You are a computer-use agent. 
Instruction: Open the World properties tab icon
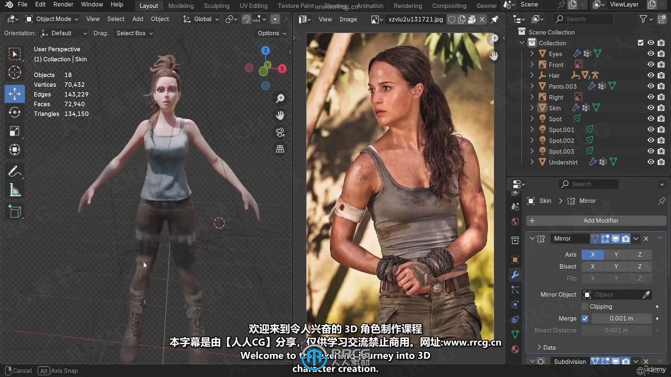(x=515, y=222)
